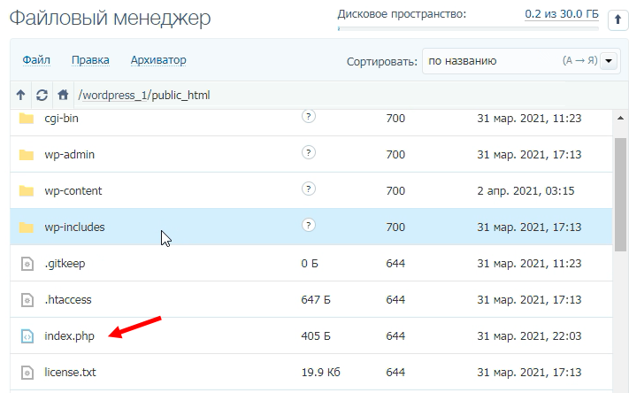Image resolution: width=629 pixels, height=393 pixels.
Task: Open the Правка menu
Action: tap(90, 60)
